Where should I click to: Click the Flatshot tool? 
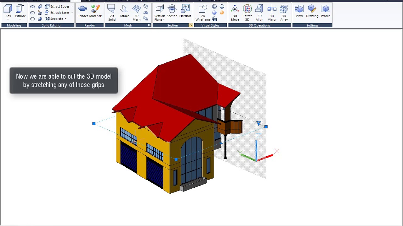pyautogui.click(x=185, y=11)
